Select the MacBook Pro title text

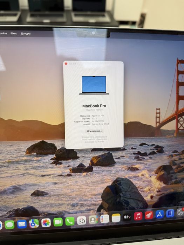click(x=94, y=106)
